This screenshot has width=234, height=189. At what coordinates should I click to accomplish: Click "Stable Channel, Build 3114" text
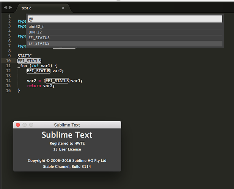[67, 167]
